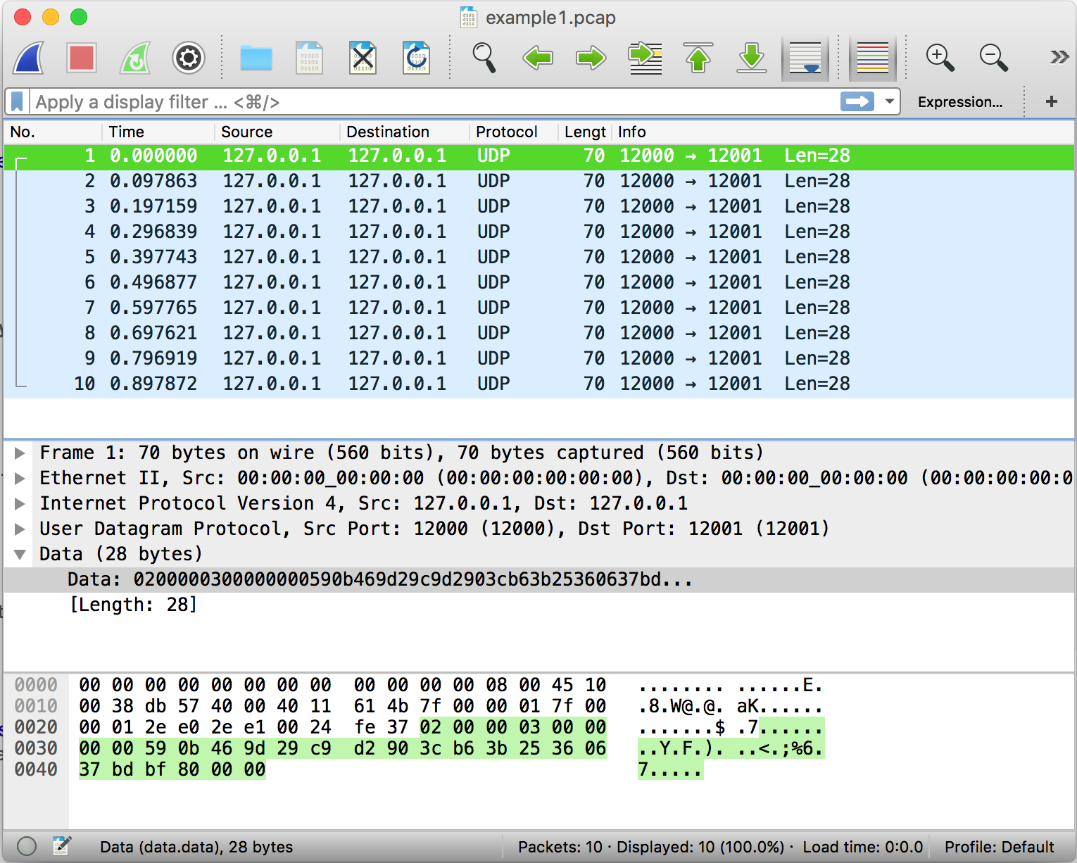This screenshot has height=863, width=1077.
Task: Expand the Frame 1 details
Action: [20, 453]
